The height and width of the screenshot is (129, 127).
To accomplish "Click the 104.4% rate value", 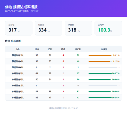I will (116, 98).
